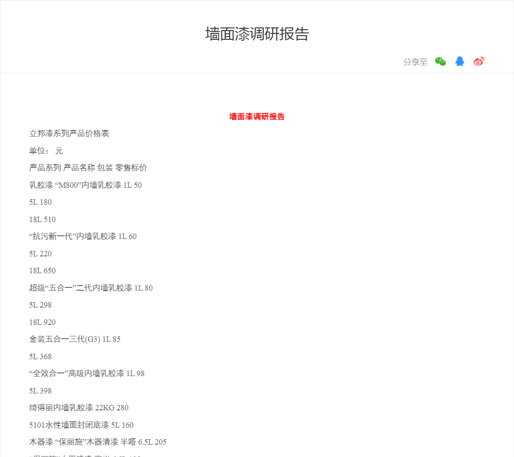Click the 全效合一 高级内墙乳胶漆 1L 98 line
Image resolution: width=514 pixels, height=457 pixels.
pos(87,373)
